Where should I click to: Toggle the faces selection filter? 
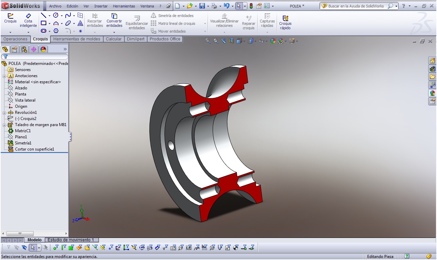tap(71, 247)
